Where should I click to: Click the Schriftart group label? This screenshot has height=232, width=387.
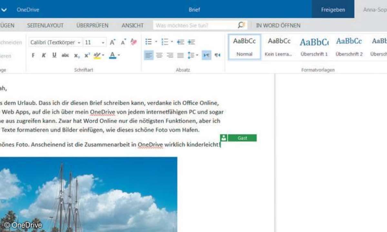pos(84,70)
